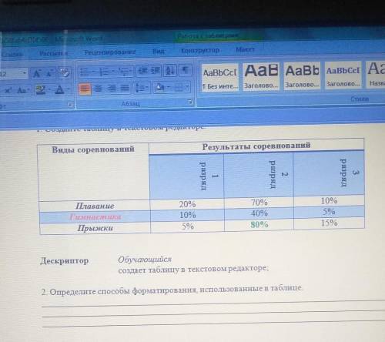Click the italic 'Обучающийся' text
The width and height of the screenshot is (385, 342).
coord(145,260)
